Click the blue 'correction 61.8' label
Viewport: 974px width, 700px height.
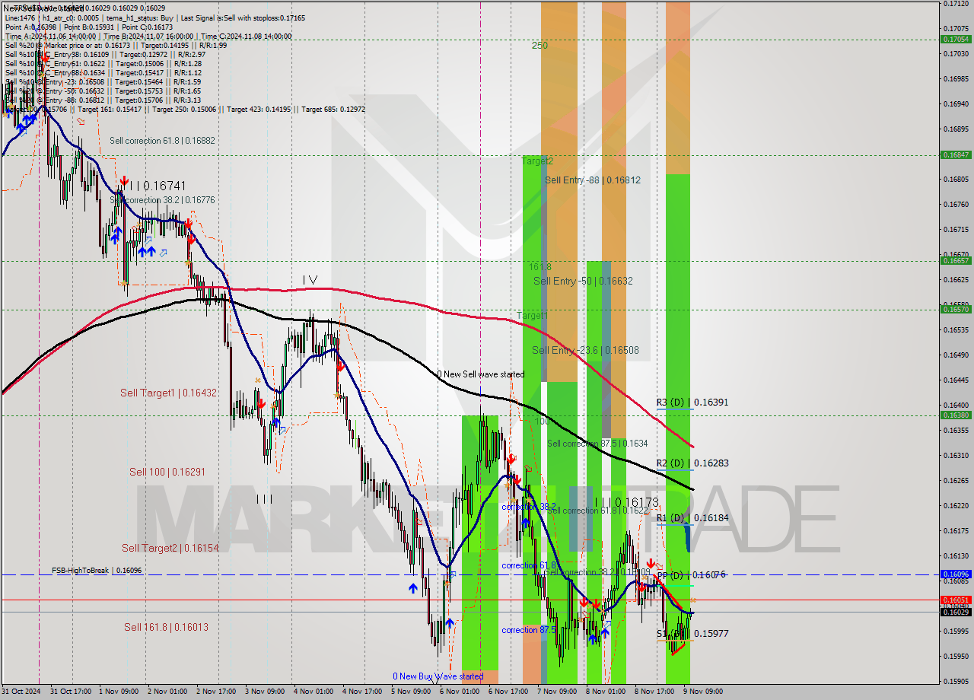click(528, 566)
